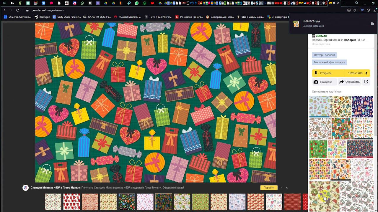
Task: Go back using browser back arrow
Action: [5, 10]
